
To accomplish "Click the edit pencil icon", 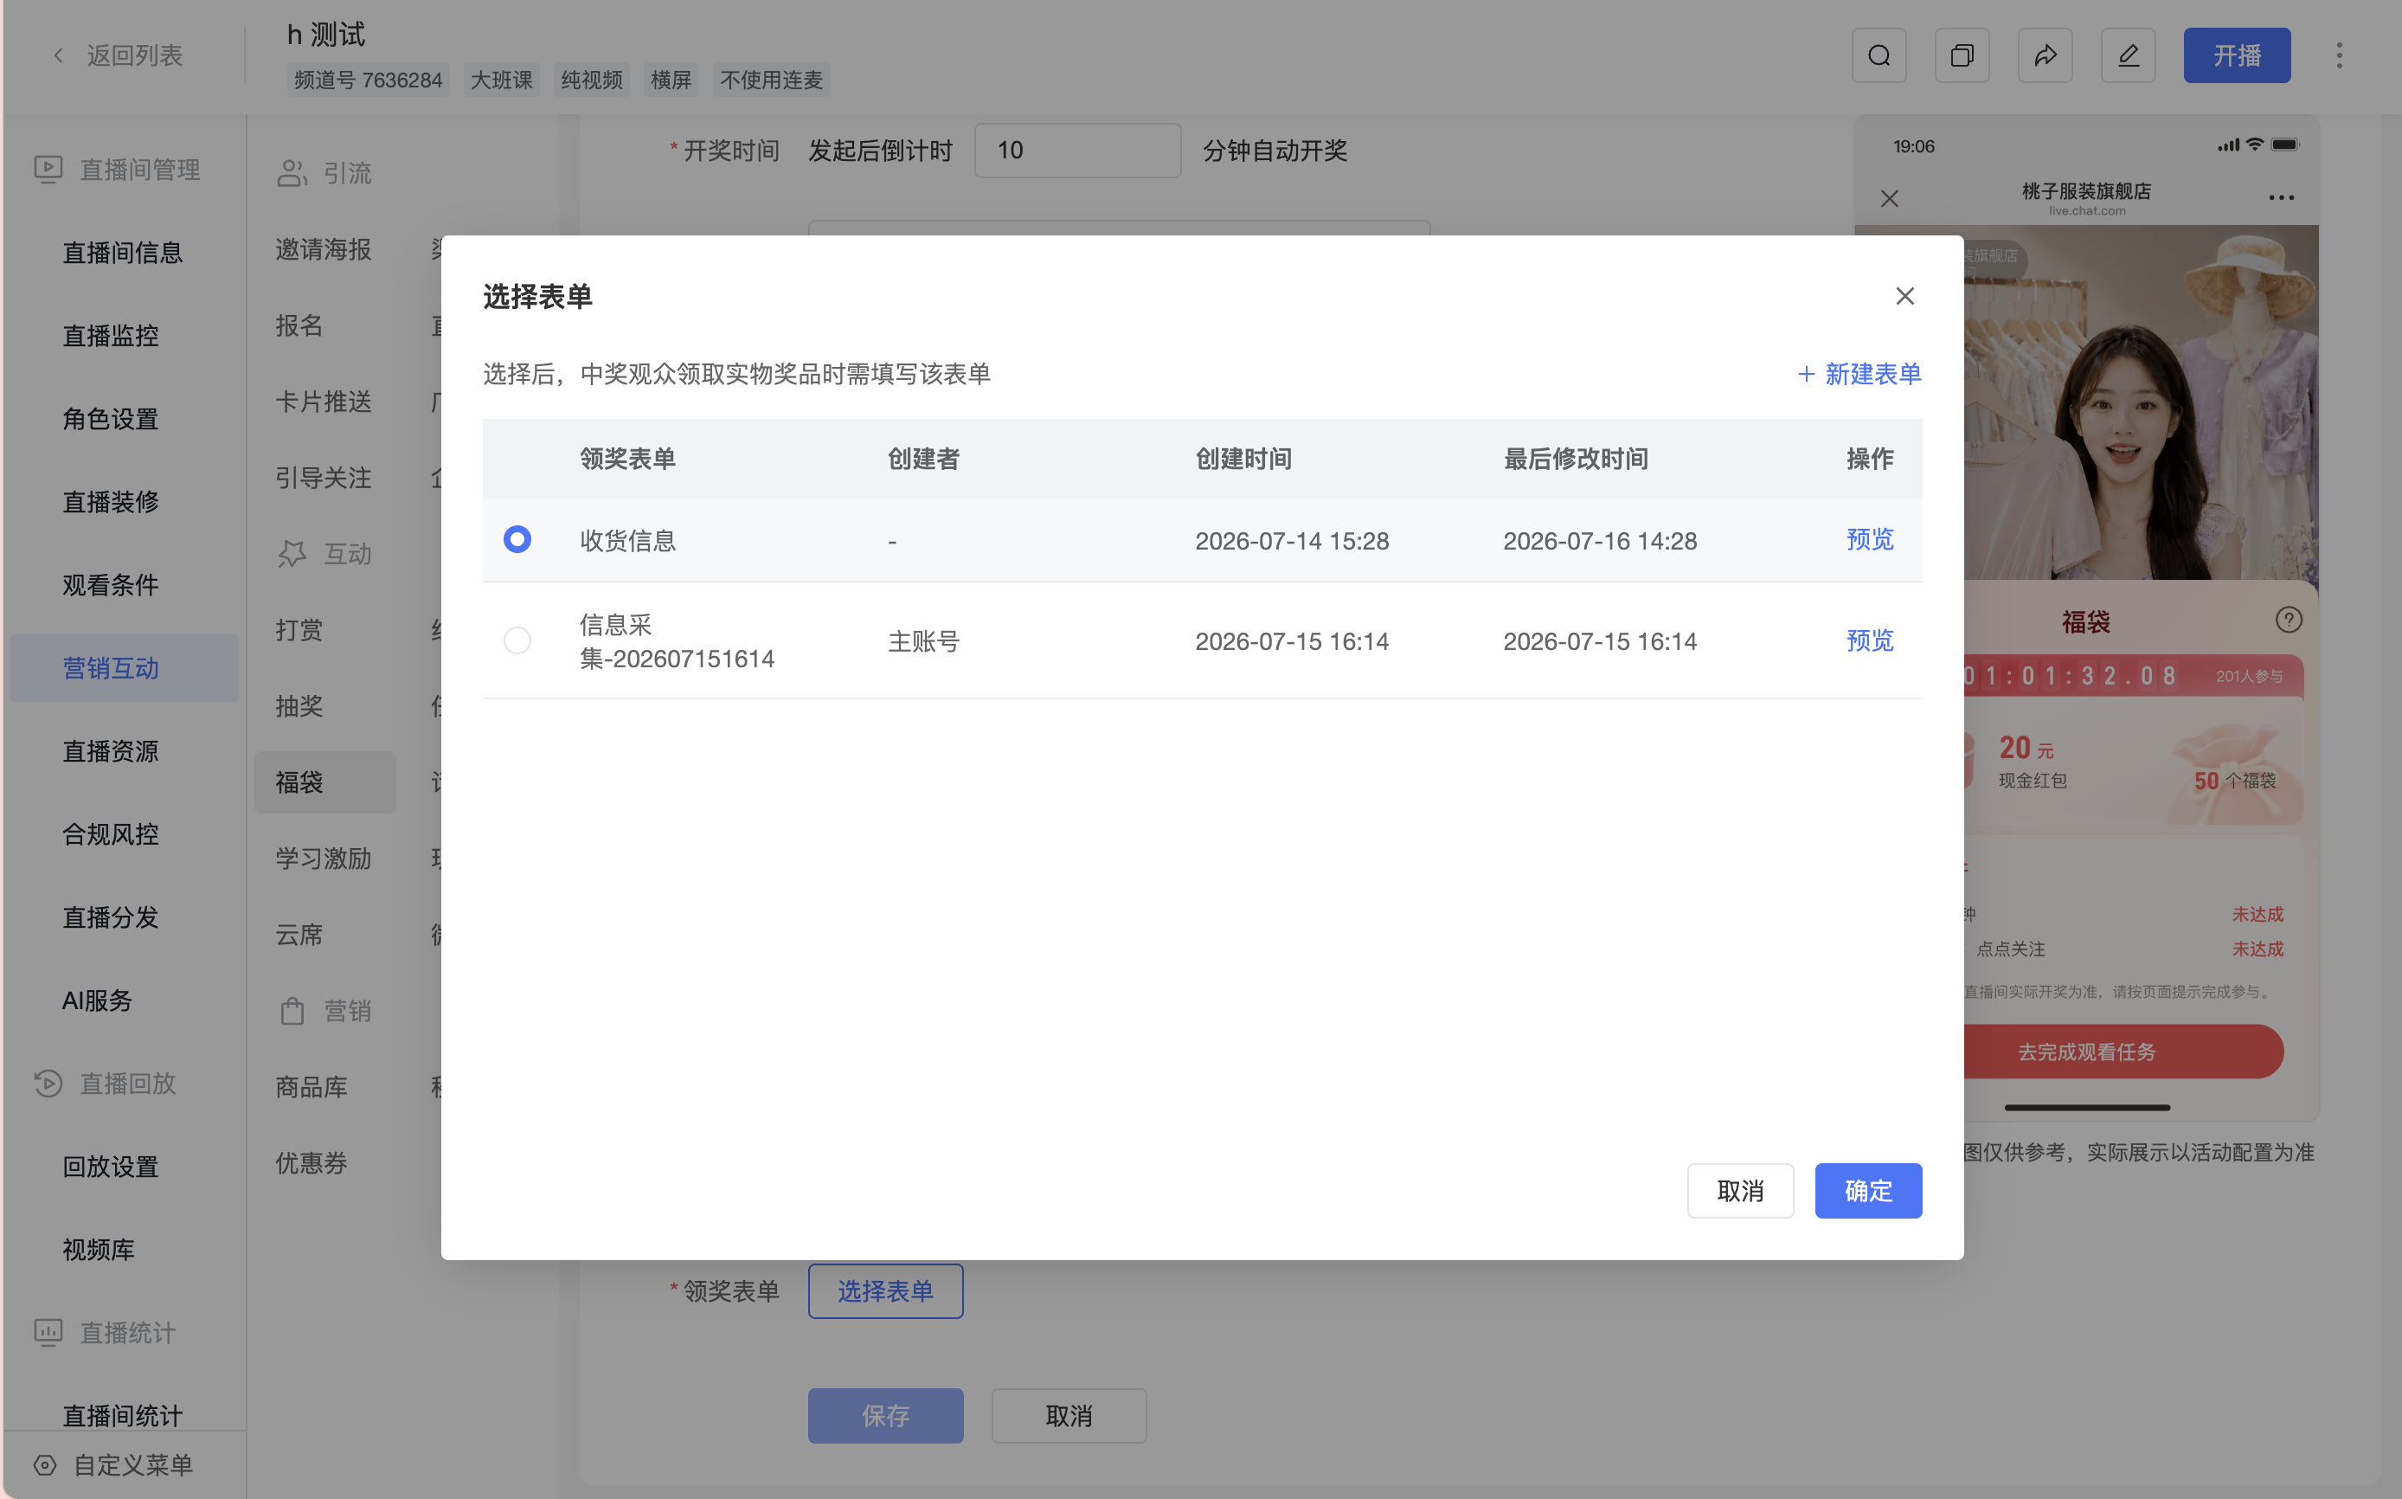I will [x=2129, y=55].
